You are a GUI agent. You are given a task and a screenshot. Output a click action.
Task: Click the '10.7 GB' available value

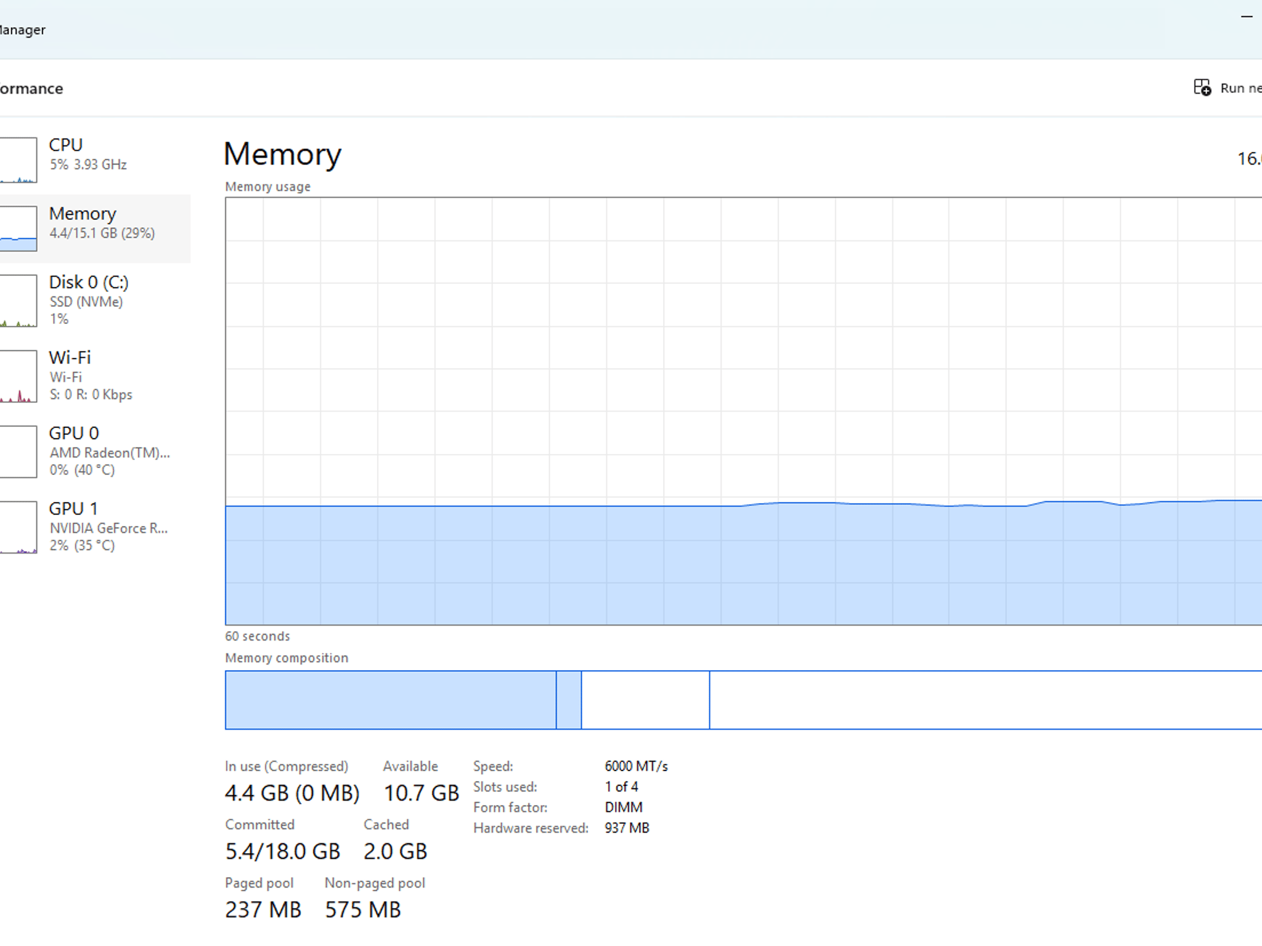pos(421,793)
